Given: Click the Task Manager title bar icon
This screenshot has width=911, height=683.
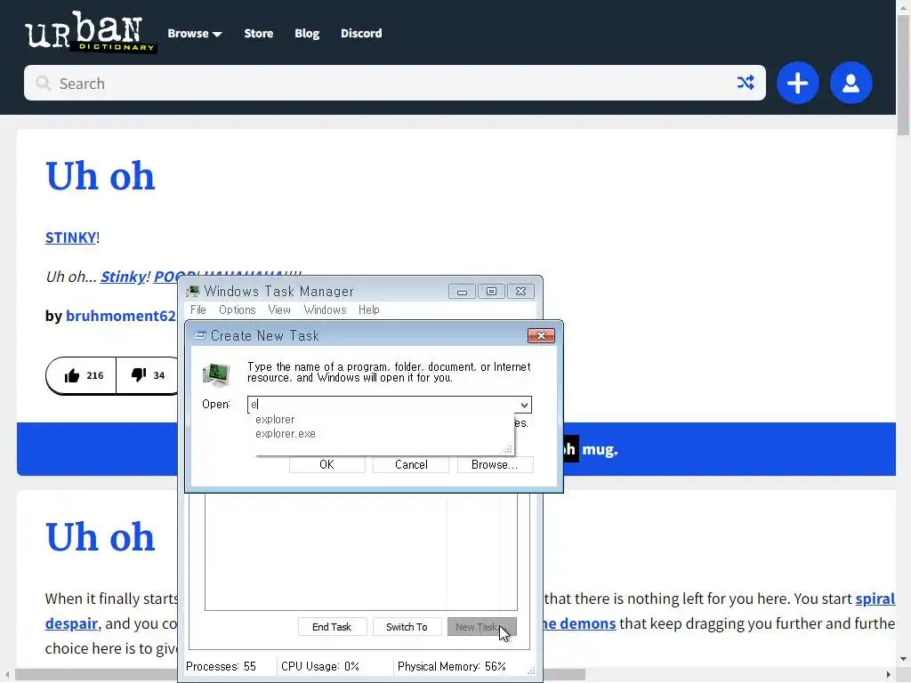Looking at the screenshot, I should pos(193,291).
